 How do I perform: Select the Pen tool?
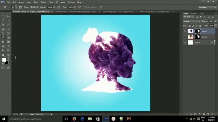(x=3, y=46)
